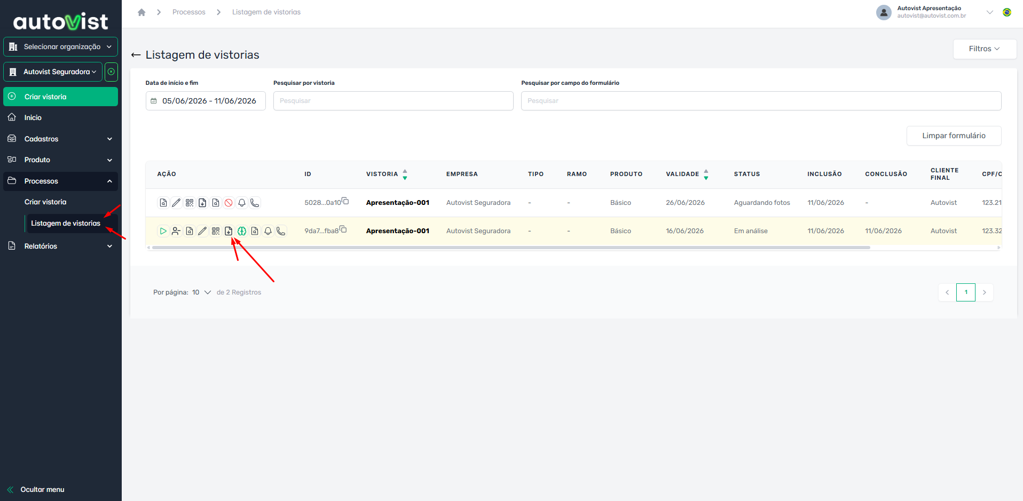Click the Listagem de vistorias breadcrumb

pos(266,12)
